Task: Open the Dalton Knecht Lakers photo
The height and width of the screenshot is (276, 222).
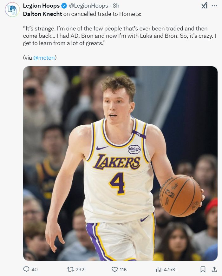Action: tap(120, 163)
